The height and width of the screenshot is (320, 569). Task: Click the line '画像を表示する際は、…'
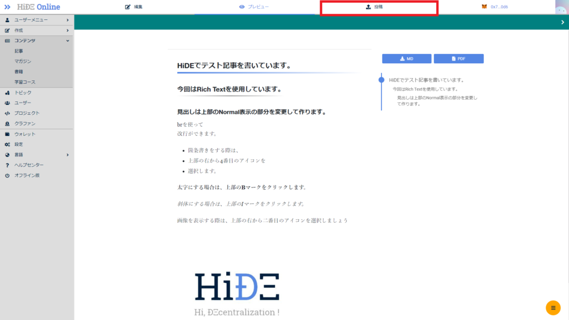[x=262, y=220]
